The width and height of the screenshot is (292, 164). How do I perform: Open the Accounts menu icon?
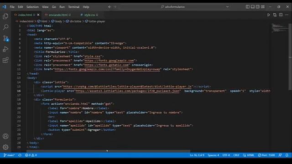click(x=5, y=136)
